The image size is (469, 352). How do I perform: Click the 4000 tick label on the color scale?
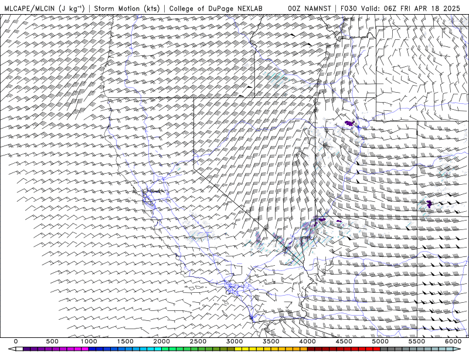(x=308, y=341)
